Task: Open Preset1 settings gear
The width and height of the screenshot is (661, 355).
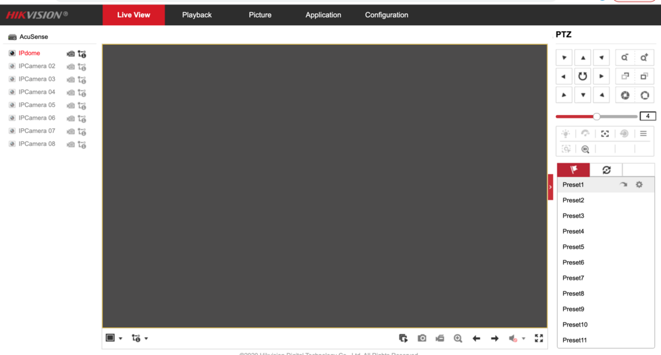Action: point(639,185)
